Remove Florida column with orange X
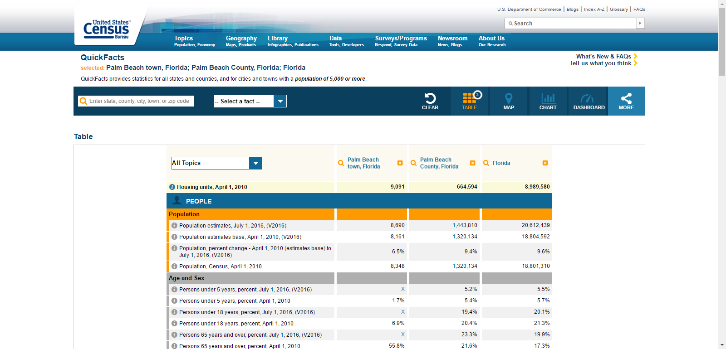The height and width of the screenshot is (349, 726). click(x=545, y=163)
